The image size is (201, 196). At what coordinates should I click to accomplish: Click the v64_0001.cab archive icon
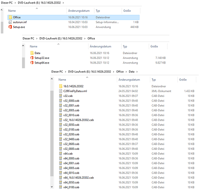61,163
